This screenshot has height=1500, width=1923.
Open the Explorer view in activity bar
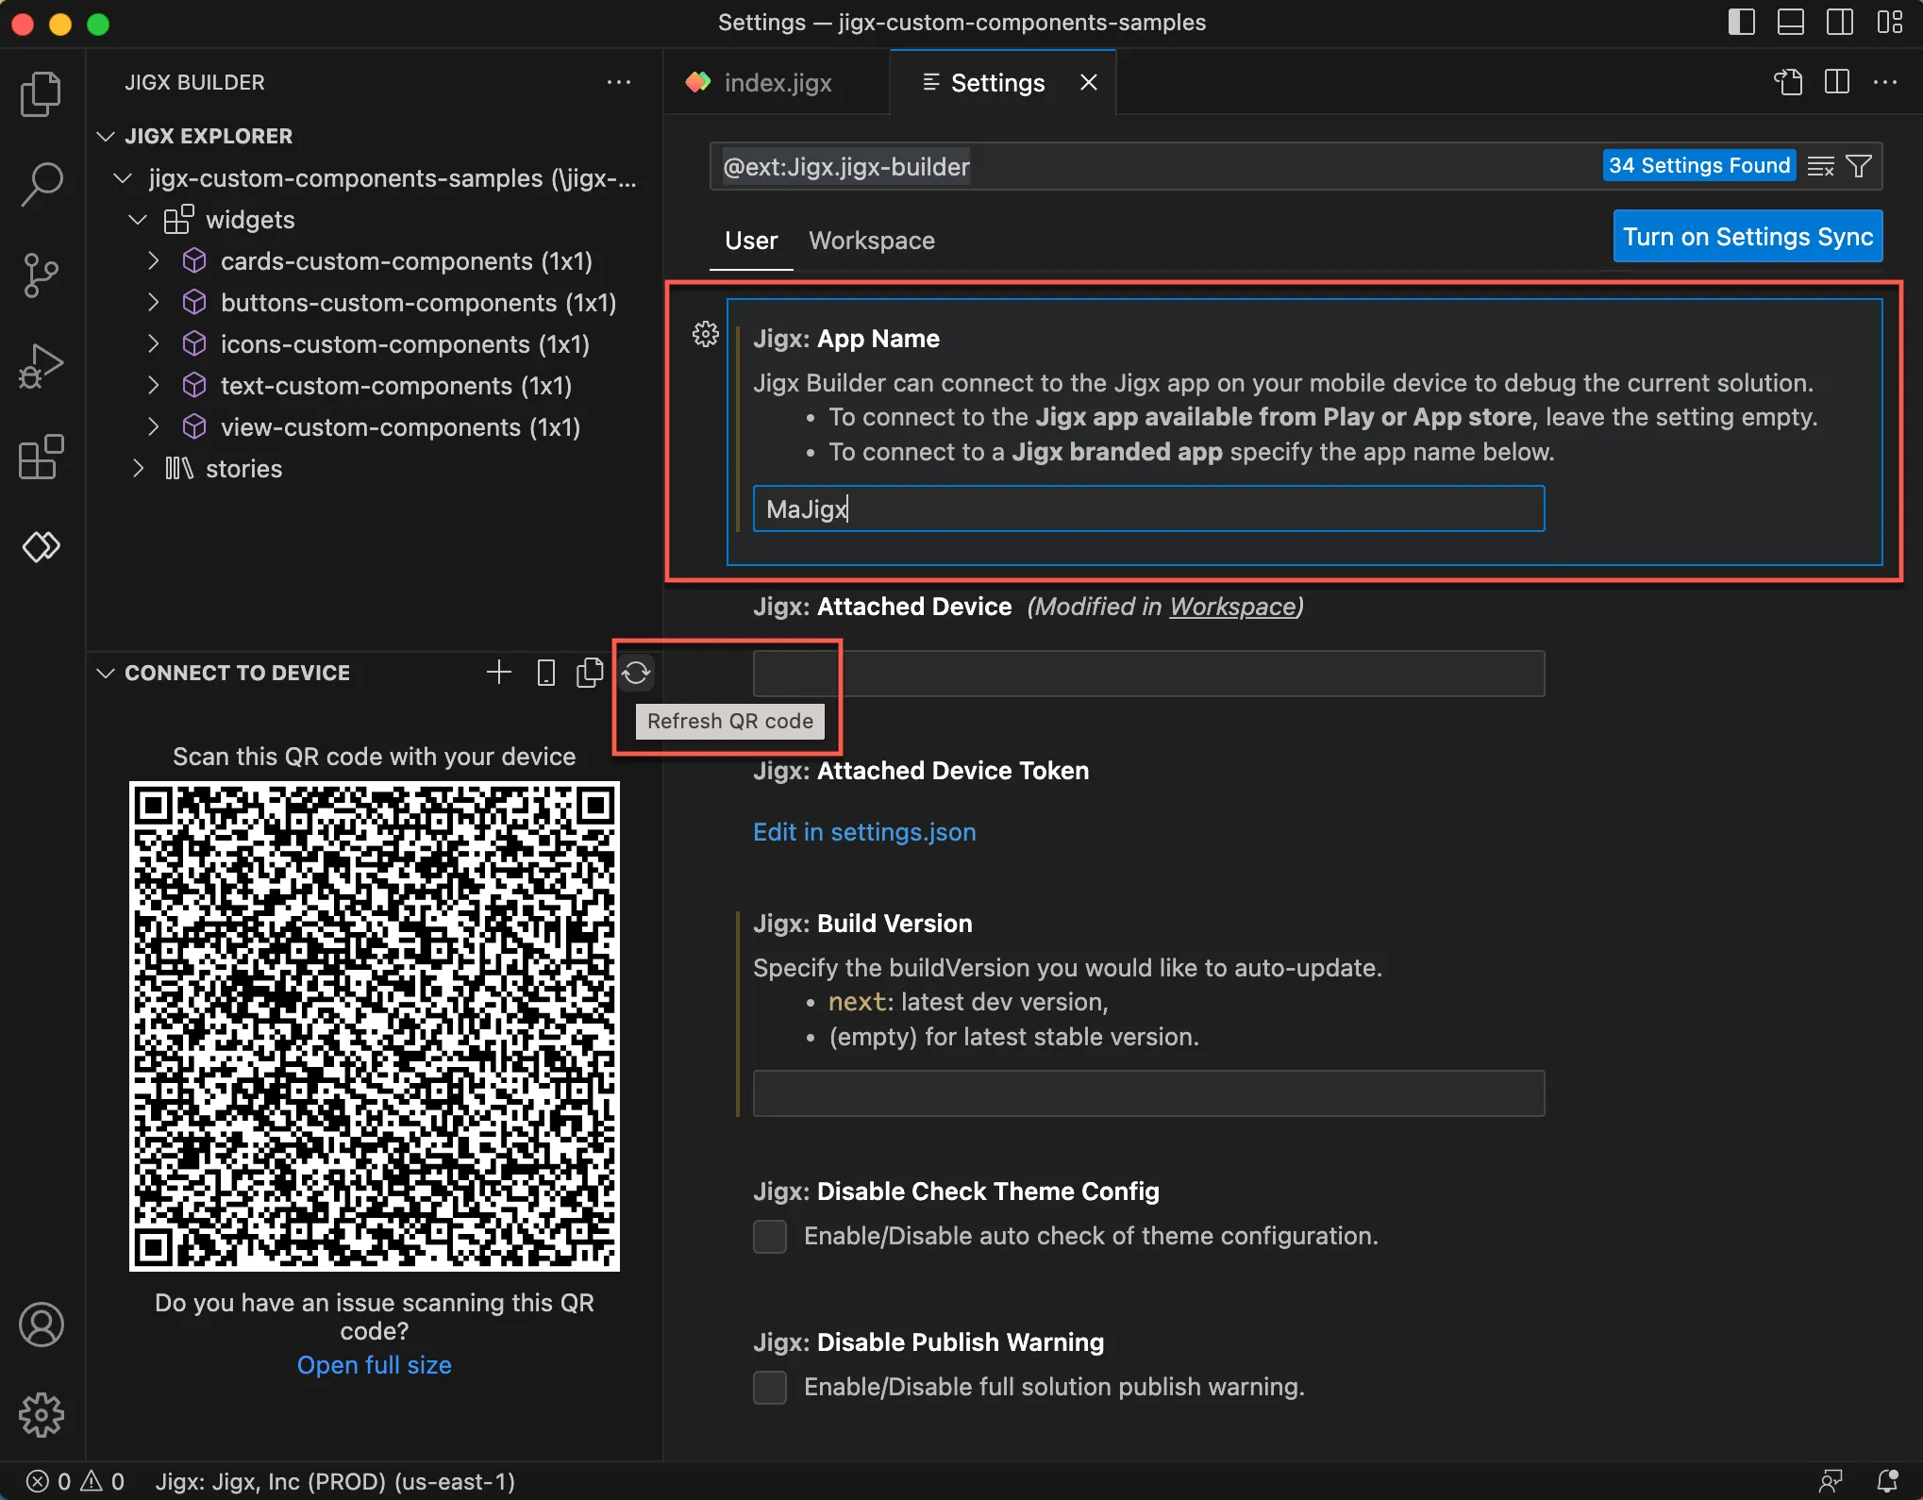(x=41, y=93)
